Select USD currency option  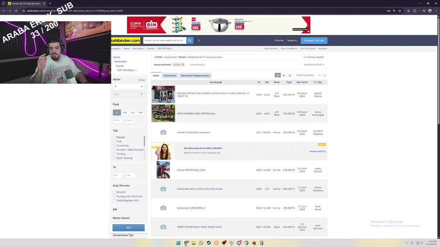tap(125, 113)
